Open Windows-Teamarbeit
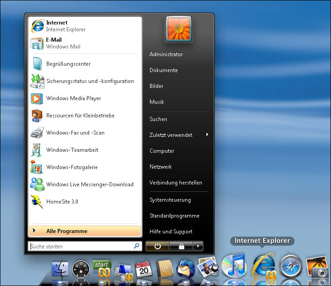This screenshot has width=331, height=286. click(85, 150)
